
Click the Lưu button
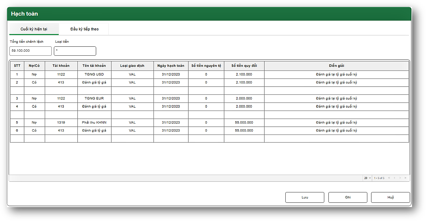[305, 197]
